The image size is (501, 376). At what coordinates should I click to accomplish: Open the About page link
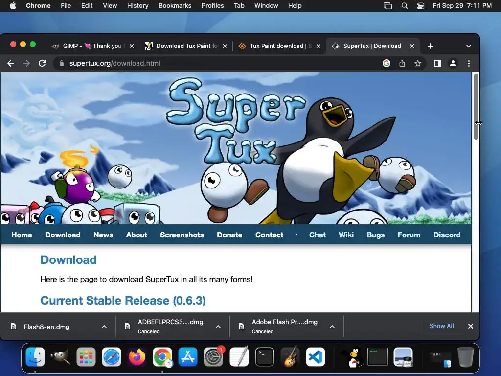pos(137,235)
